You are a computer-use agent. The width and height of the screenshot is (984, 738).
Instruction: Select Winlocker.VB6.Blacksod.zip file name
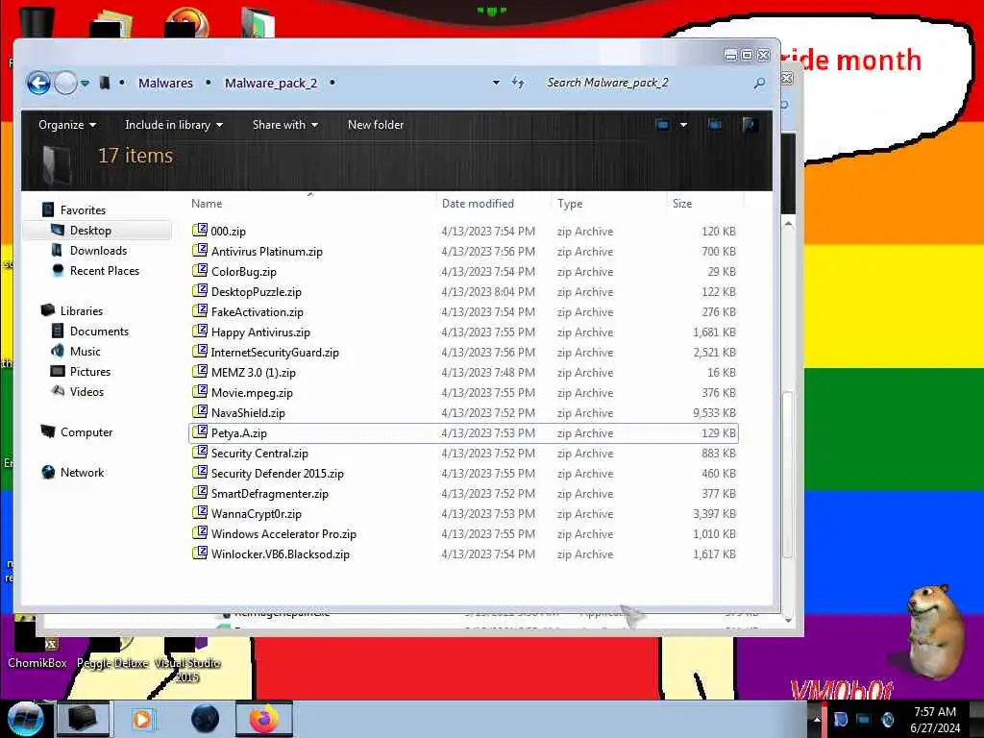tap(280, 554)
